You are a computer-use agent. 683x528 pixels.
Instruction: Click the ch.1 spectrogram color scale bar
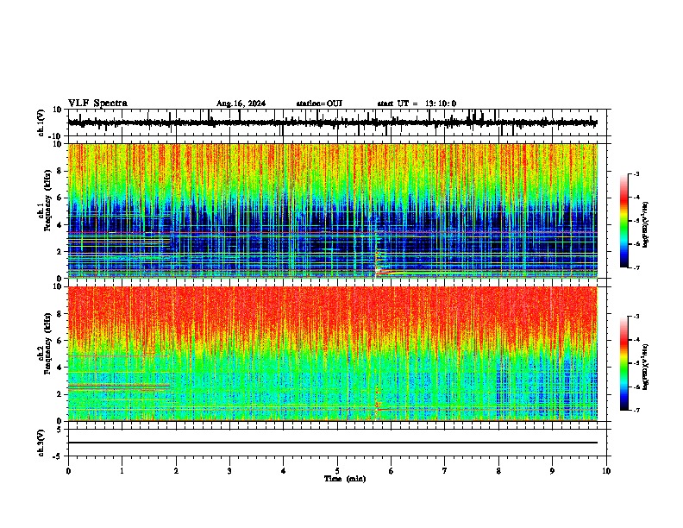point(623,221)
